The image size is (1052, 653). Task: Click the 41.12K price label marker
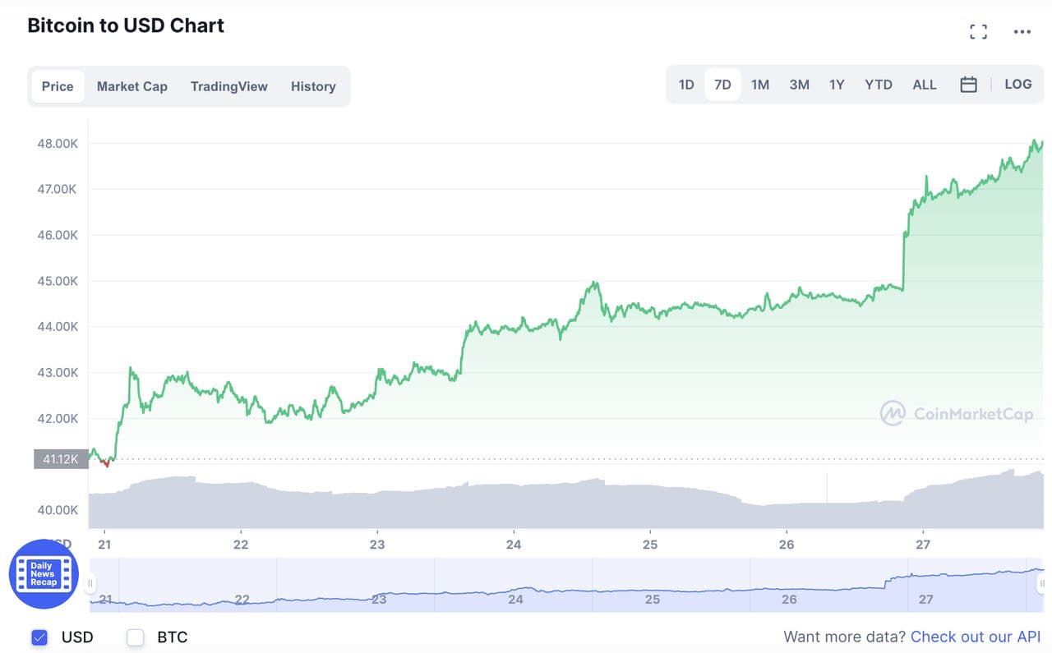tap(61, 459)
